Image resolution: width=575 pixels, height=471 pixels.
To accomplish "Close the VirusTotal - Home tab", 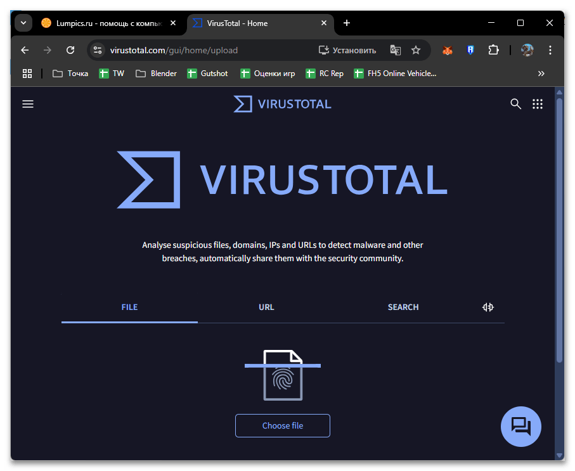I will pyautogui.click(x=324, y=23).
